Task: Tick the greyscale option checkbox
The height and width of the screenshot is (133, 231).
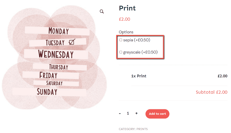Action: [x=121, y=52]
